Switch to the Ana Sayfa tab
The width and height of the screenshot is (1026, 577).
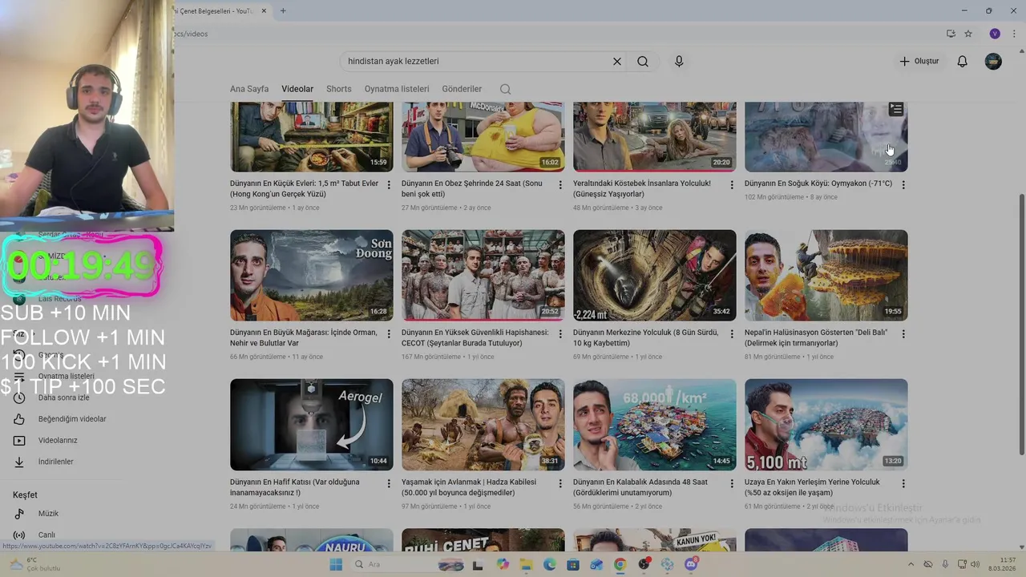249,89
